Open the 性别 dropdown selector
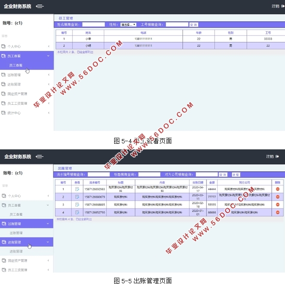Image resolution: width=285 pixels, height=288 pixels. pos(128,25)
